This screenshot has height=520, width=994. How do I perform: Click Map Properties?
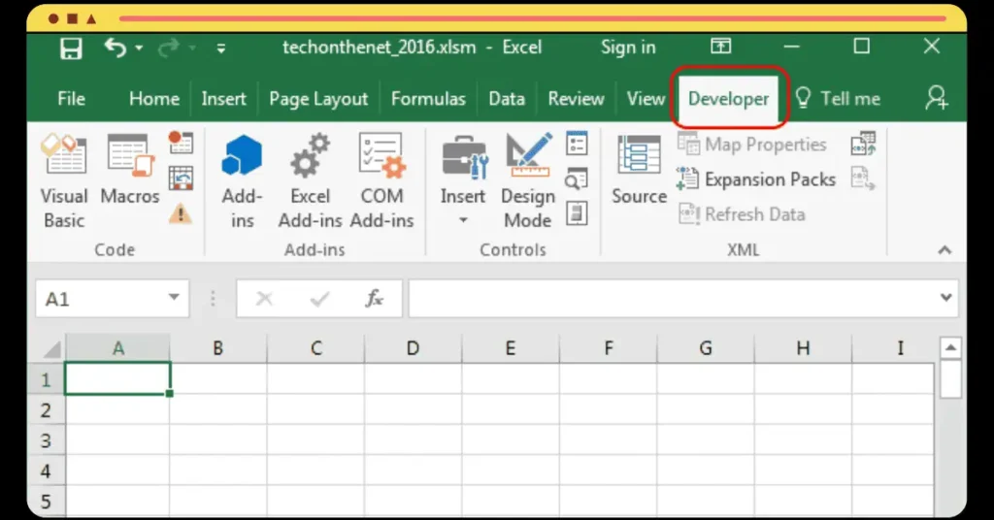(752, 145)
